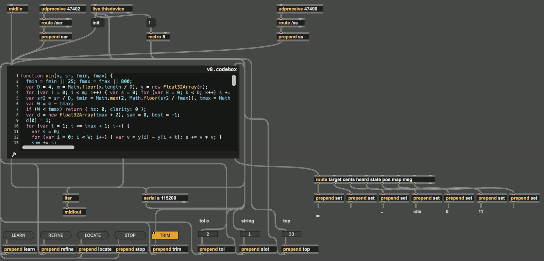Image resolution: width=544 pixels, height=261 pixels.
Task: Select the udpreceive 47402 object
Action: click(x=62, y=9)
